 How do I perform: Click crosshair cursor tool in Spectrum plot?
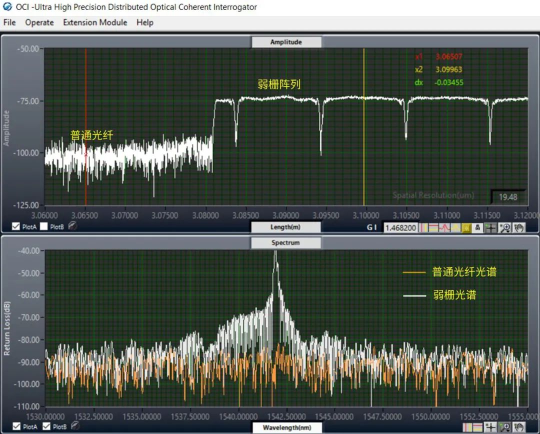(490, 427)
